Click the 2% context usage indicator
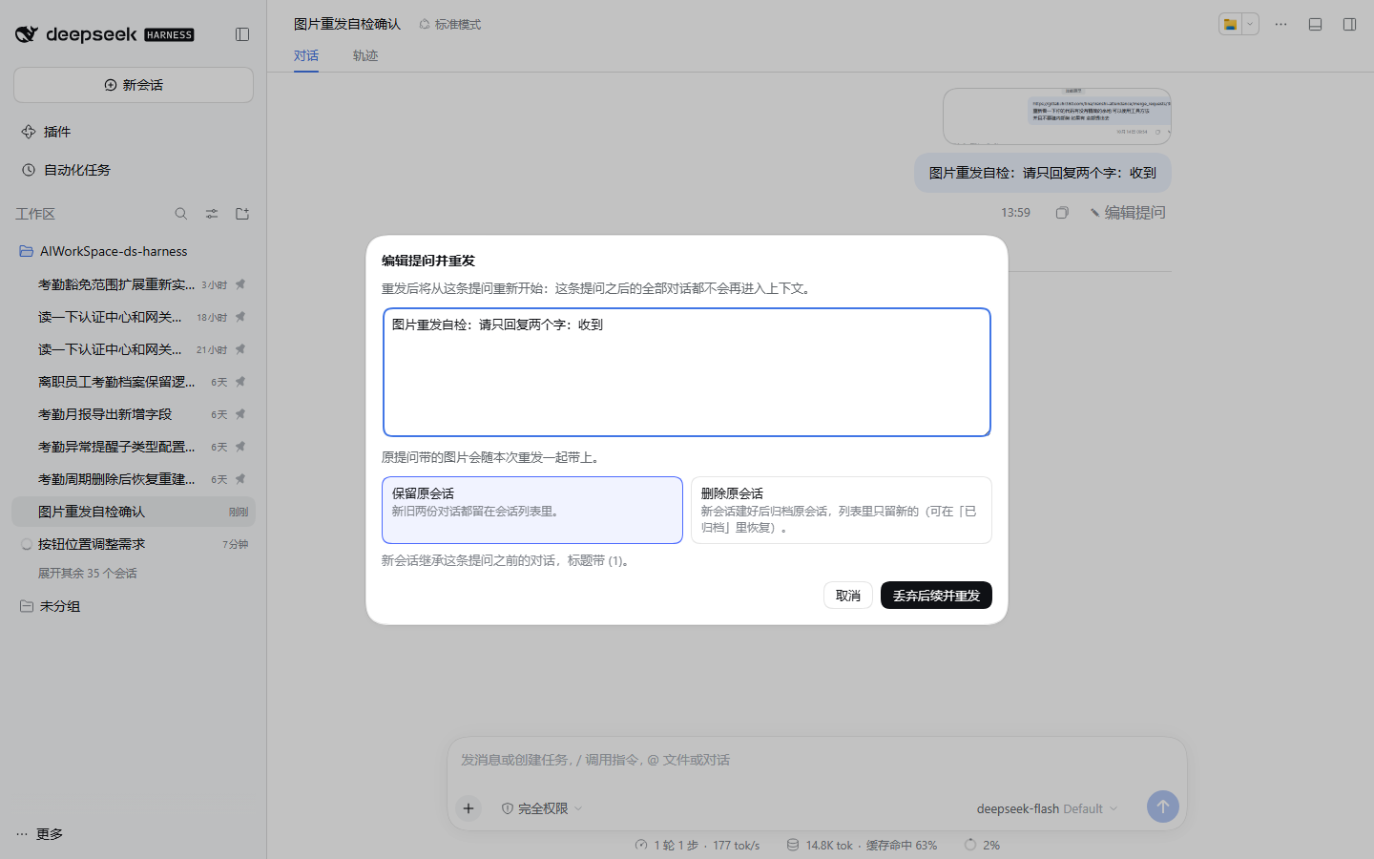This screenshot has width=1374, height=859. 982,846
